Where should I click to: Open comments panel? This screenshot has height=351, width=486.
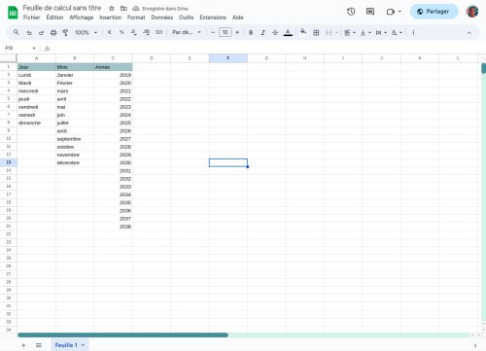click(370, 12)
